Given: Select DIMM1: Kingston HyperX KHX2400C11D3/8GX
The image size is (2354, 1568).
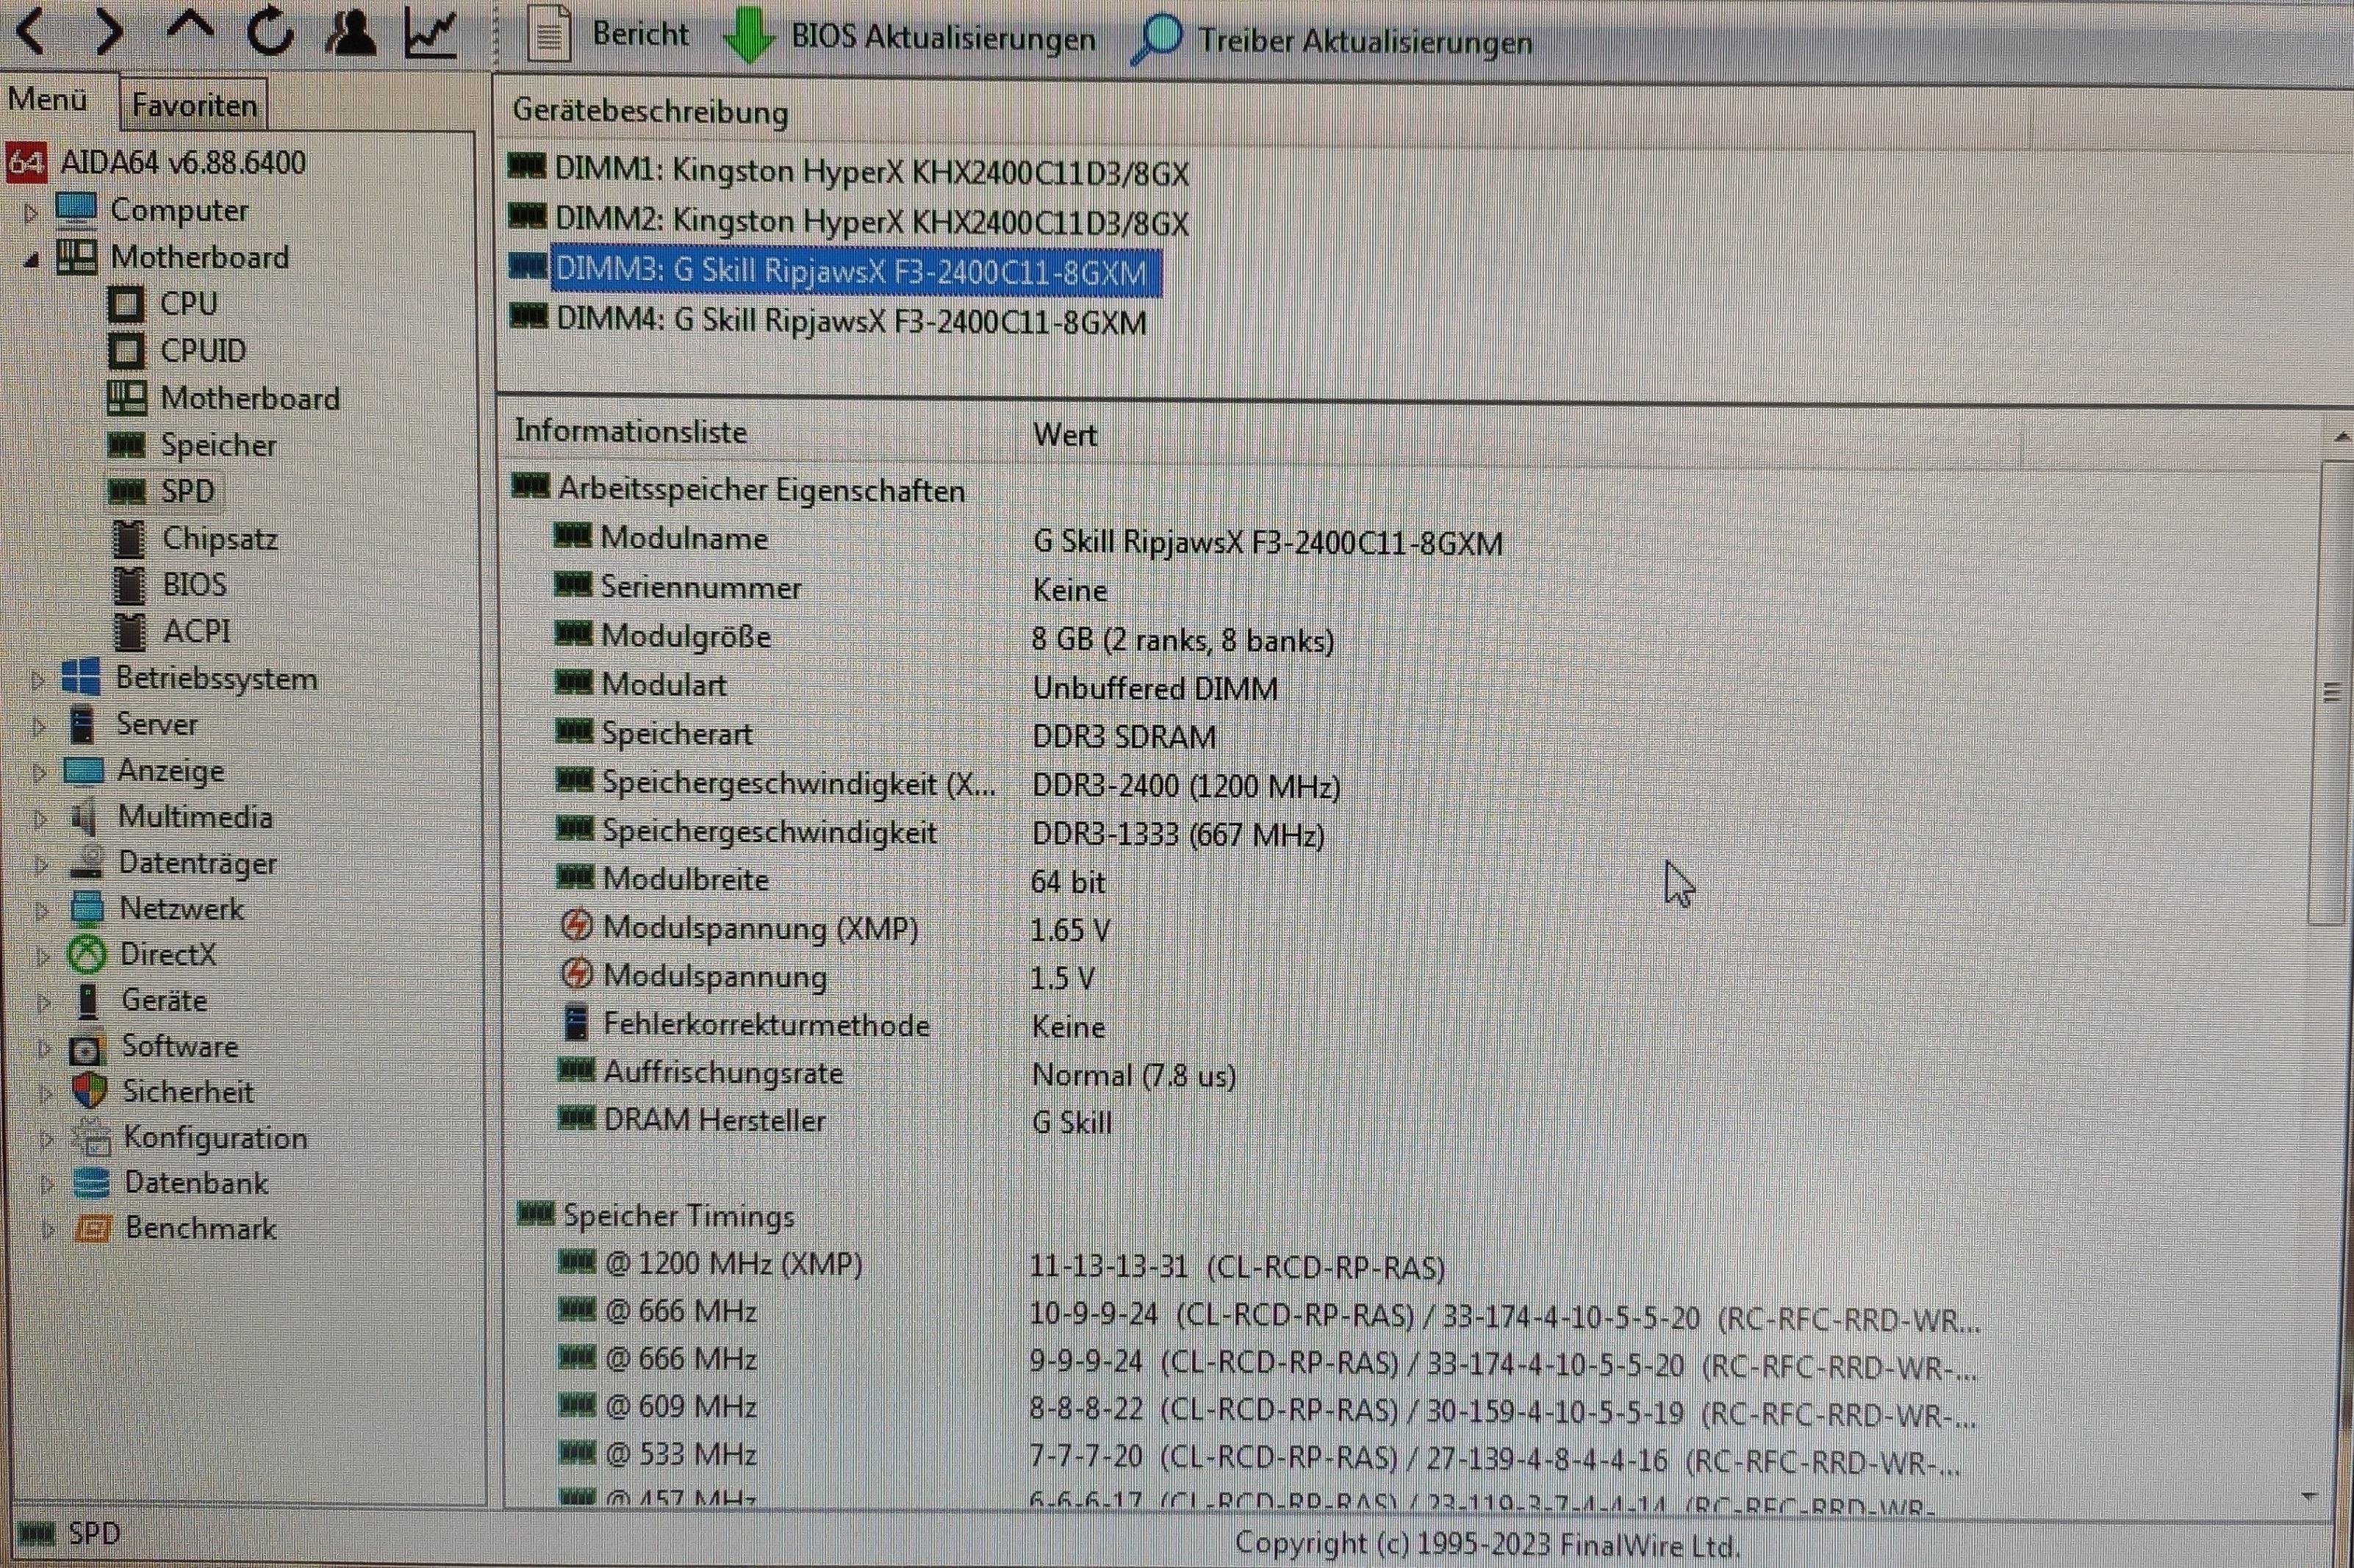Looking at the screenshot, I should click(849, 172).
